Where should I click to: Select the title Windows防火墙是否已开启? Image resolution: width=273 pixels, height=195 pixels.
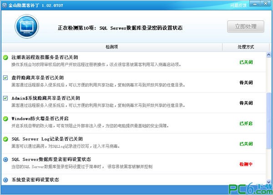40,119
